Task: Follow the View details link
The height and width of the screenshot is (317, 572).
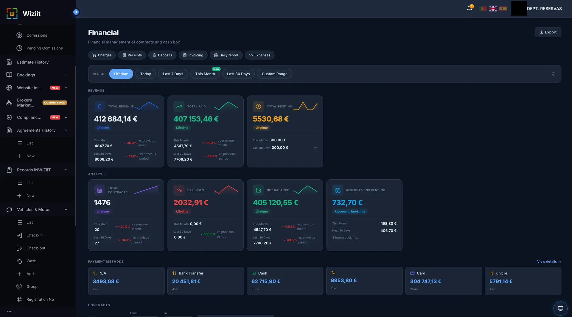Action: pyautogui.click(x=549, y=261)
